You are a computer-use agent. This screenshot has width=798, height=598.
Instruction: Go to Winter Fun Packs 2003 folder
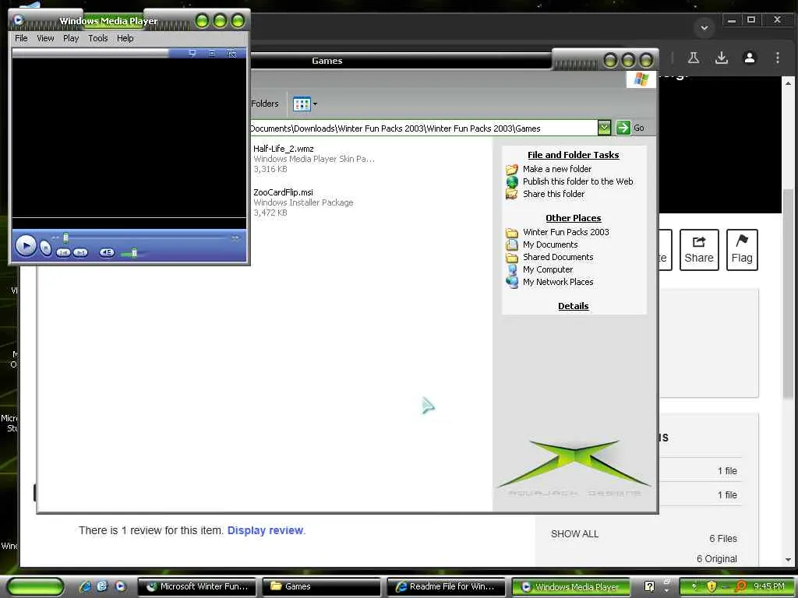[x=566, y=232]
